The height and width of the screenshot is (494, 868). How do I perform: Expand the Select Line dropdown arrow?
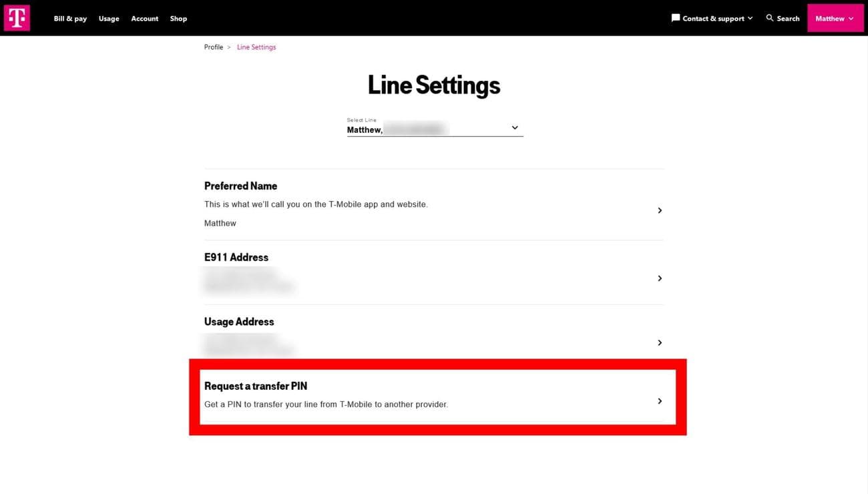coord(515,128)
